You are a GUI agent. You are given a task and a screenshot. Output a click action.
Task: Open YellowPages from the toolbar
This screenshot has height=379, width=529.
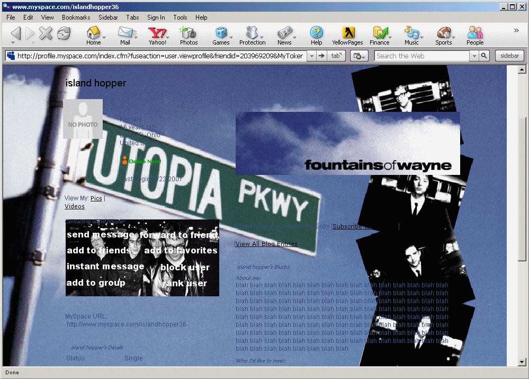pos(347,36)
